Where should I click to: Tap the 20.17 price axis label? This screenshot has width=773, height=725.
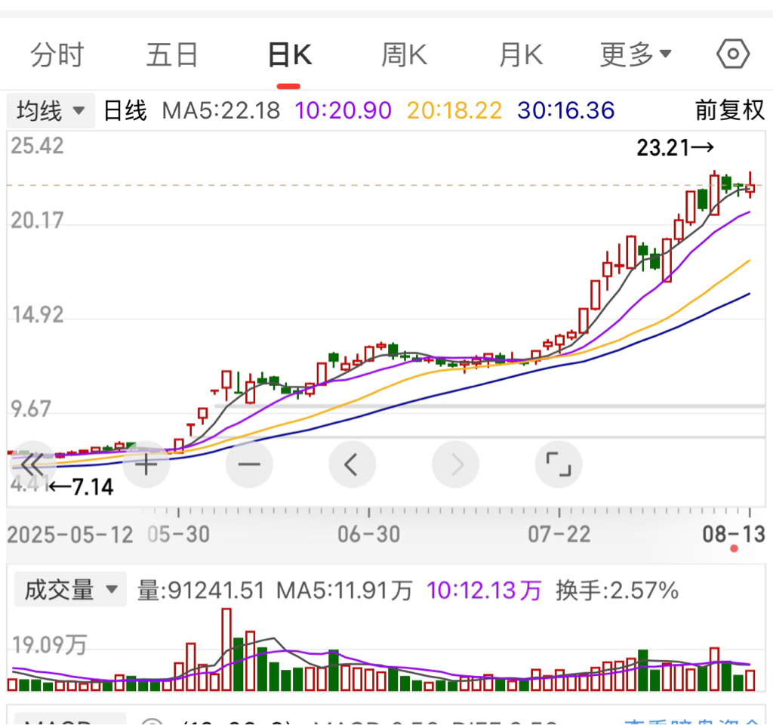(x=38, y=221)
